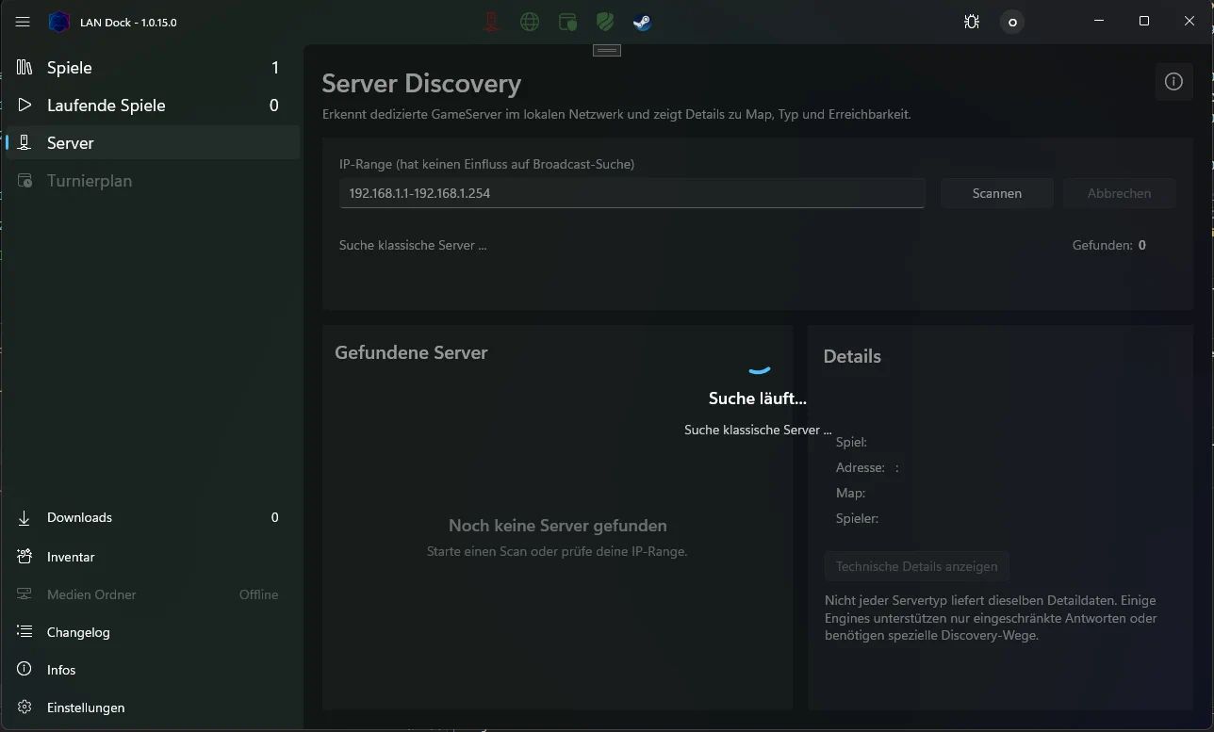Open the hamburger navigation menu

coord(23,22)
